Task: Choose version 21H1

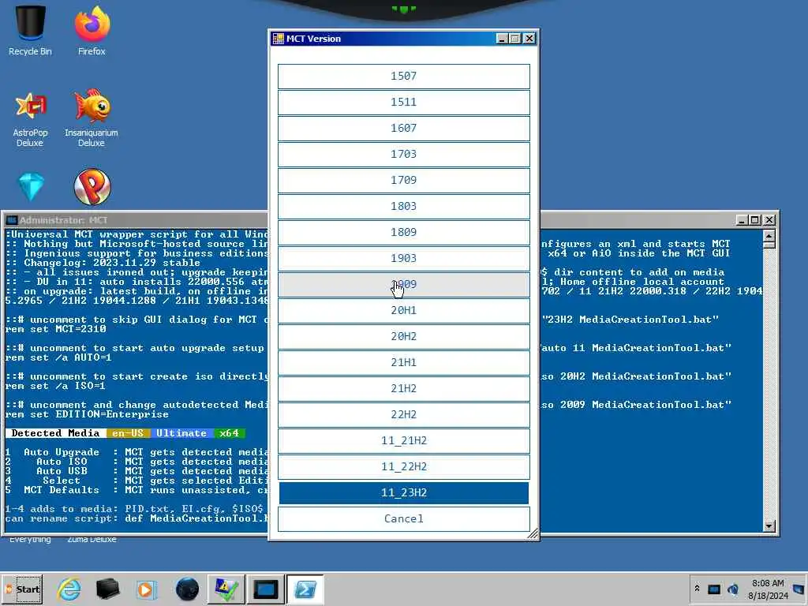Action: click(403, 362)
